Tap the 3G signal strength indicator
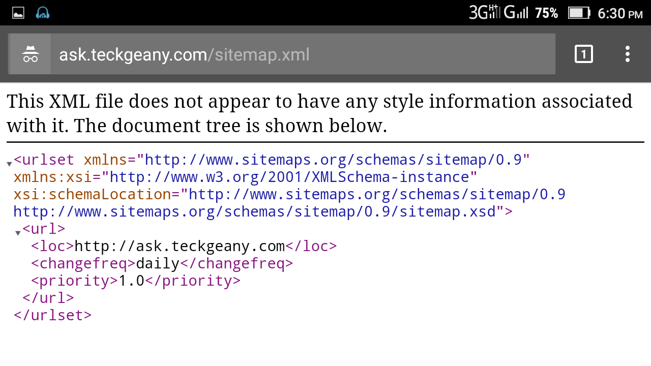Image resolution: width=651 pixels, height=366 pixels. click(x=485, y=12)
